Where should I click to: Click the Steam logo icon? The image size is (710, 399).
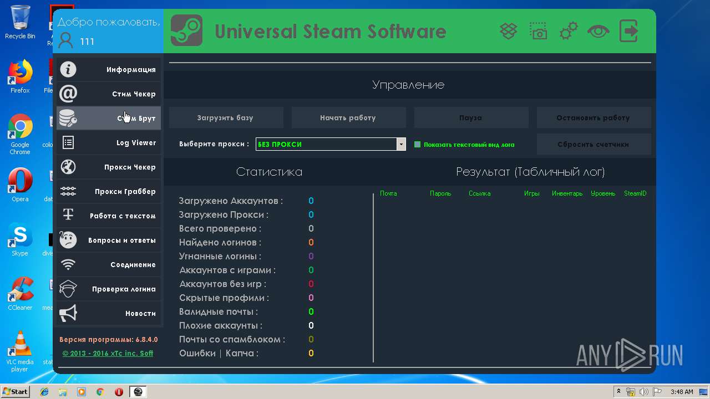click(186, 30)
